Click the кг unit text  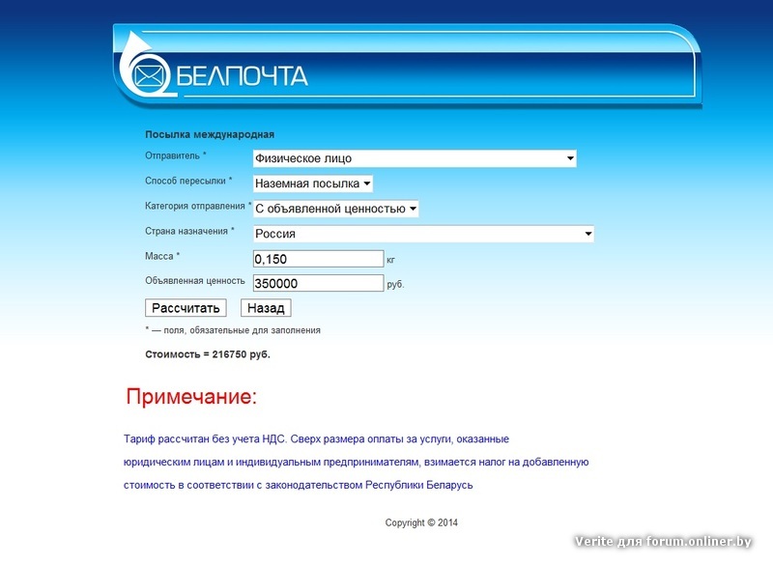click(391, 260)
